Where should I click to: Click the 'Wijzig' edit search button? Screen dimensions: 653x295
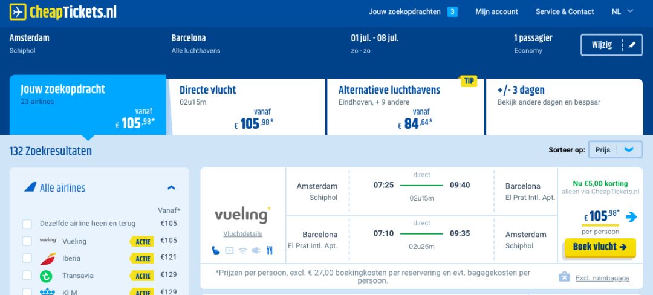pyautogui.click(x=611, y=45)
